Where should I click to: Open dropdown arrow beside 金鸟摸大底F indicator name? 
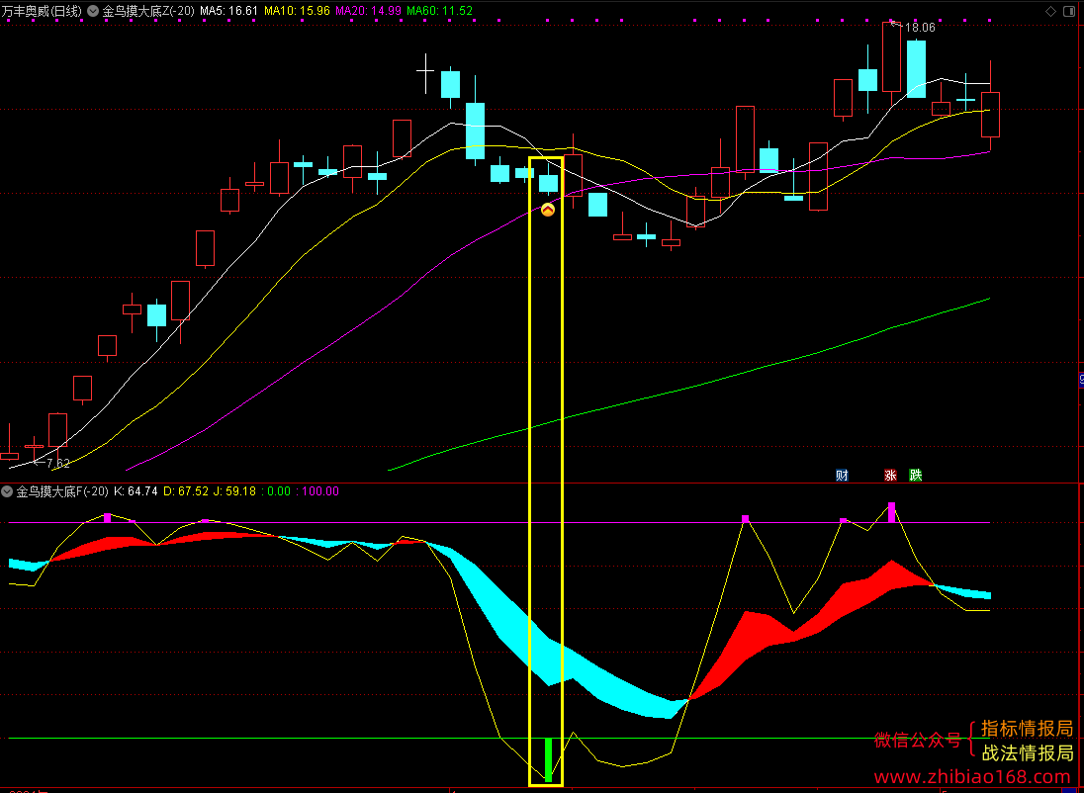click(8, 491)
